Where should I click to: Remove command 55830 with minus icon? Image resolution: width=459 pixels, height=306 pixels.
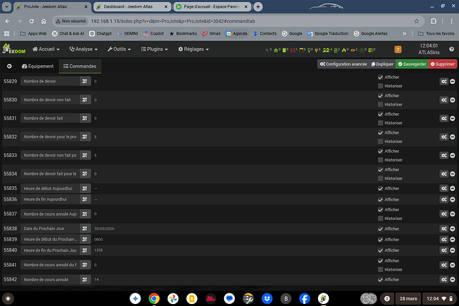[452, 100]
